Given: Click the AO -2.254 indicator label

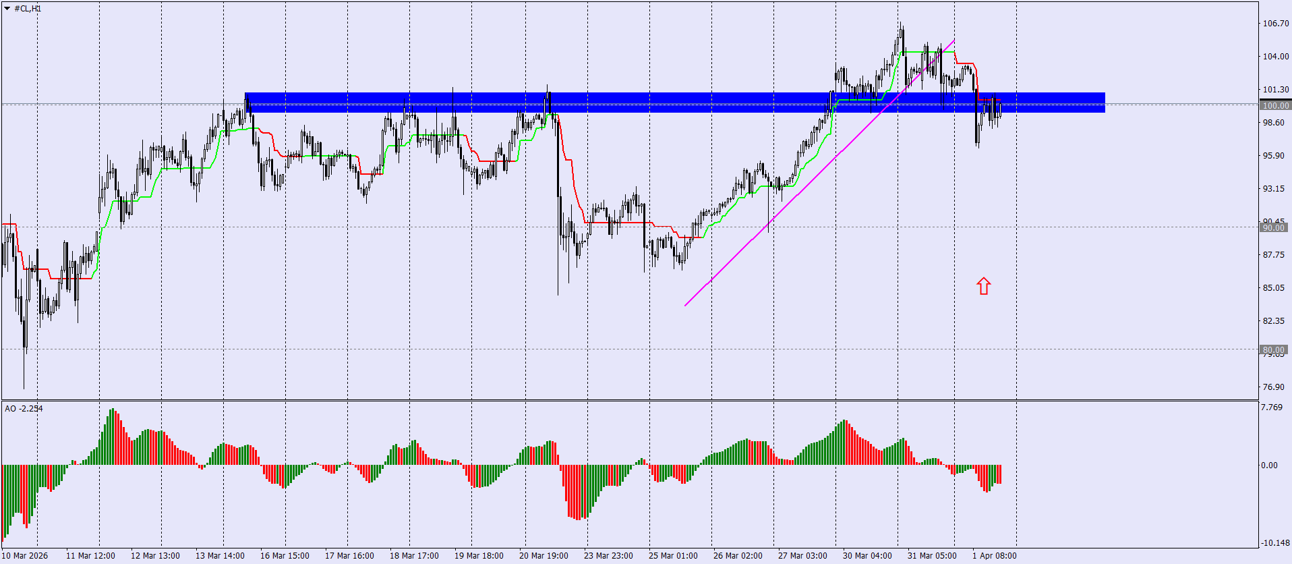Looking at the screenshot, I should point(24,408).
